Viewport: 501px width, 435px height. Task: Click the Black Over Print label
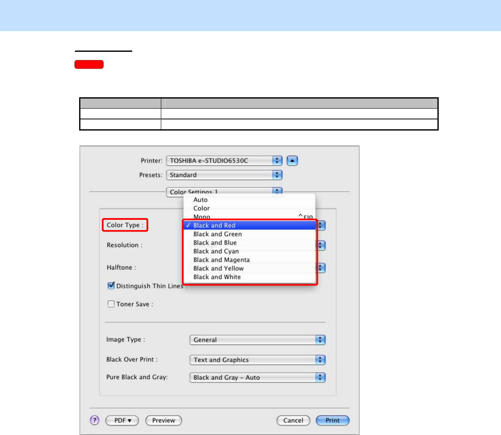click(x=132, y=360)
